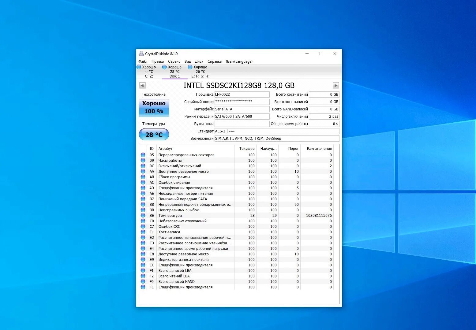Image resolution: width=476 pixels, height=330 pixels.
Task: Click the Возможности field with S.M.A.R.T.
Action: click(277, 139)
